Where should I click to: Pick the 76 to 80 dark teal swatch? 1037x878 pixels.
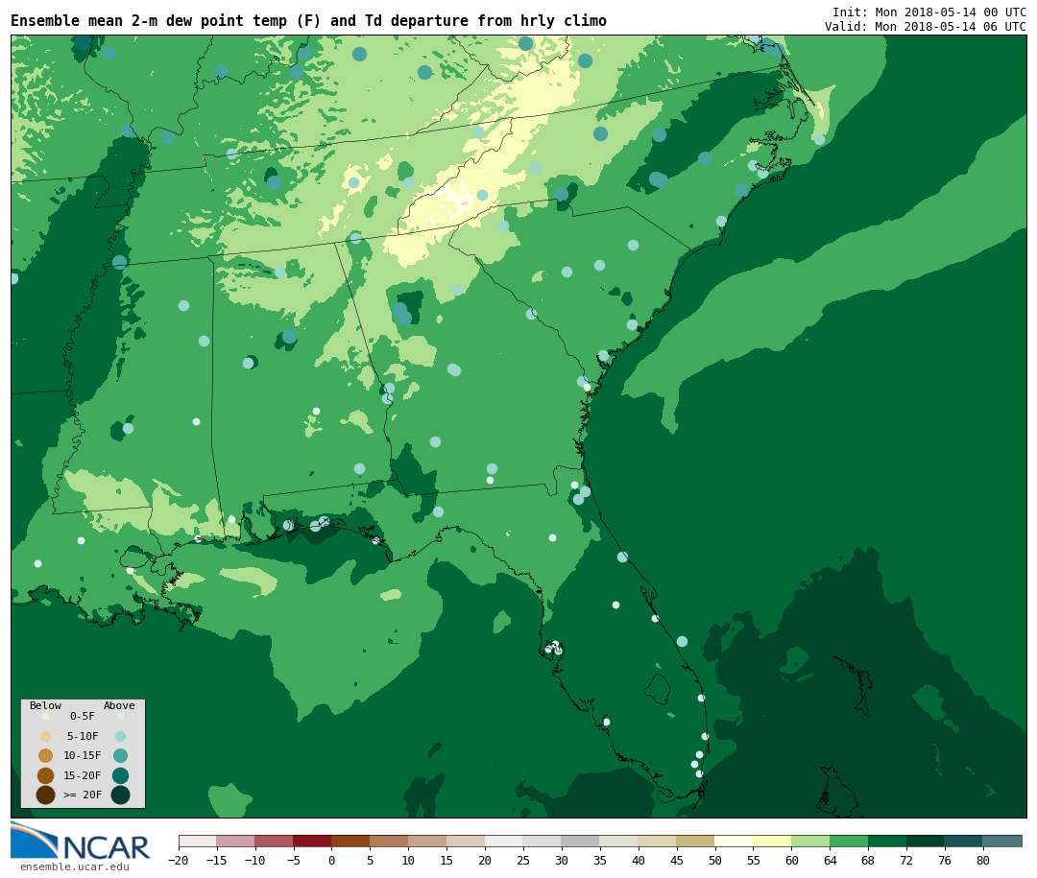point(965,841)
